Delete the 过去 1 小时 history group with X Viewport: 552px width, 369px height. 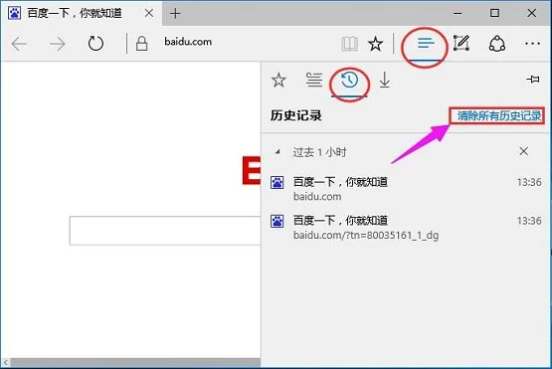[523, 151]
